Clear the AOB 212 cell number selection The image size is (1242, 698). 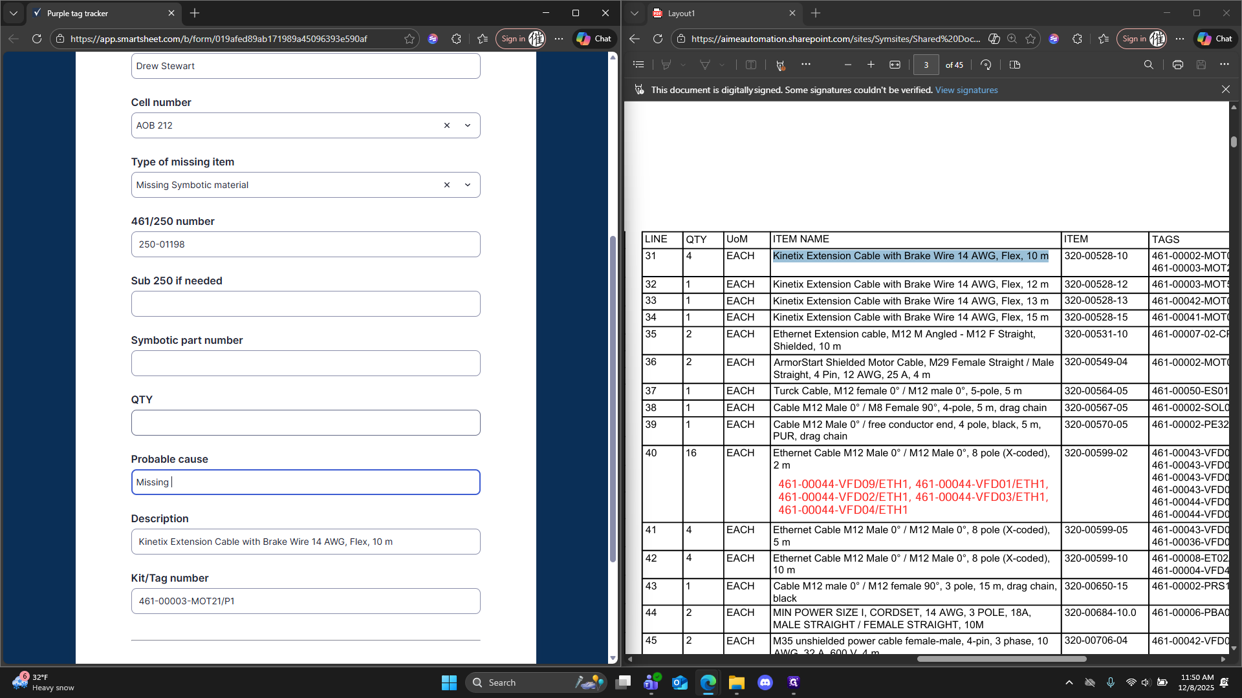(446, 125)
